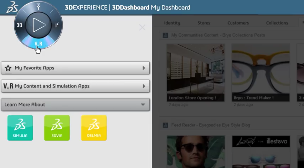
Task: Click the Dassault Systemes 3DS logo
Action: click(x=12, y=7)
